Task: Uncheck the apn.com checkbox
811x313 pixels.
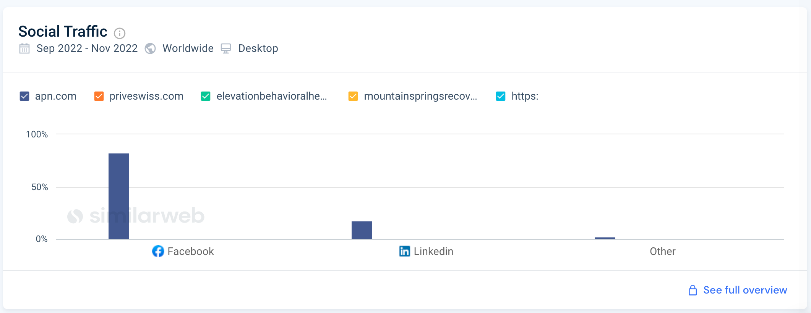Action: (24, 96)
